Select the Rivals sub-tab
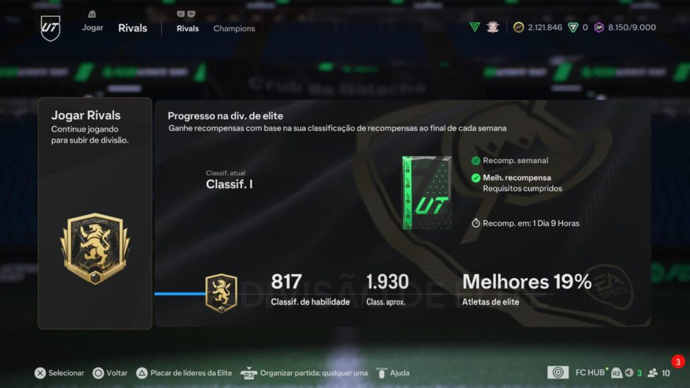Viewport: 690px width, 388px height. coord(187,28)
